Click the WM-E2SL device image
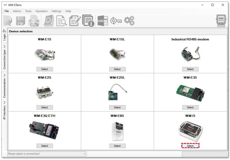230x160 pixels. click(x=118, y=92)
